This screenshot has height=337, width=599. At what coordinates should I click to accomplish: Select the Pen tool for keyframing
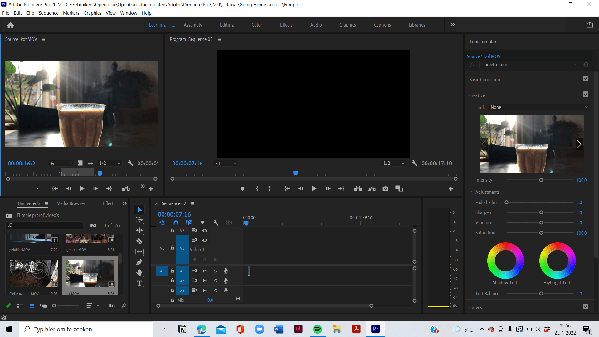tap(139, 262)
